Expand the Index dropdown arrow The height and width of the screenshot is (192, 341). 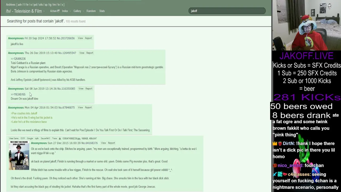[70, 11]
